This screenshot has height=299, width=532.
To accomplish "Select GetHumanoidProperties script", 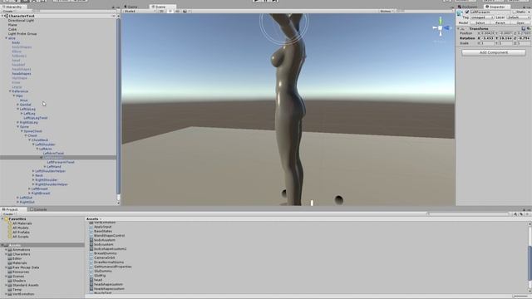I will [x=113, y=267].
